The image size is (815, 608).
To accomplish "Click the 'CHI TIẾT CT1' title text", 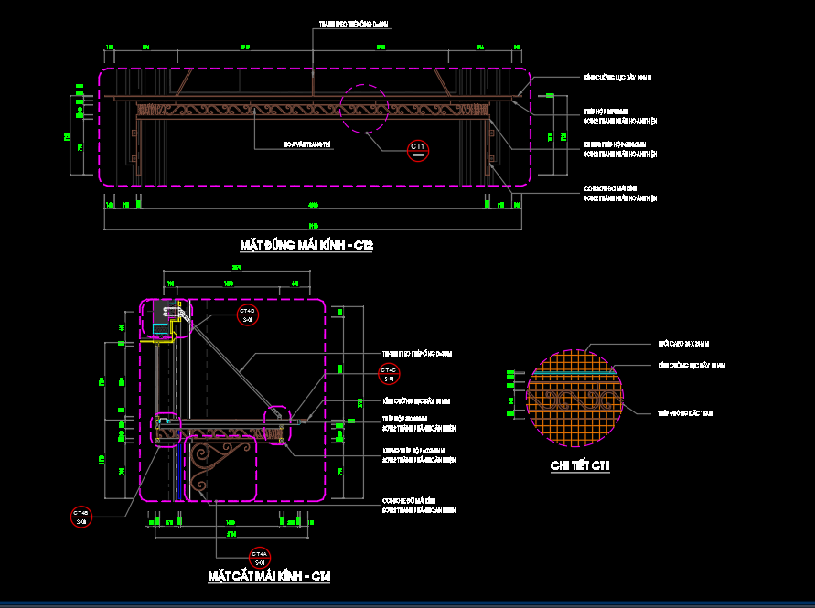I will tap(580, 465).
